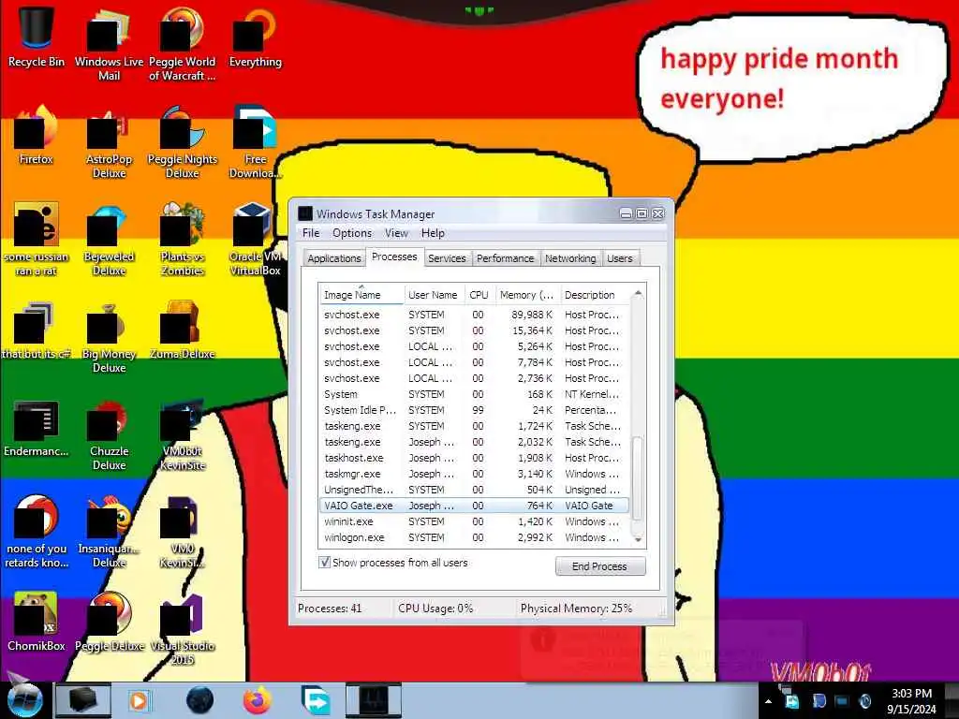Click the Windows Start orb
The height and width of the screenshot is (719, 959).
click(x=24, y=700)
